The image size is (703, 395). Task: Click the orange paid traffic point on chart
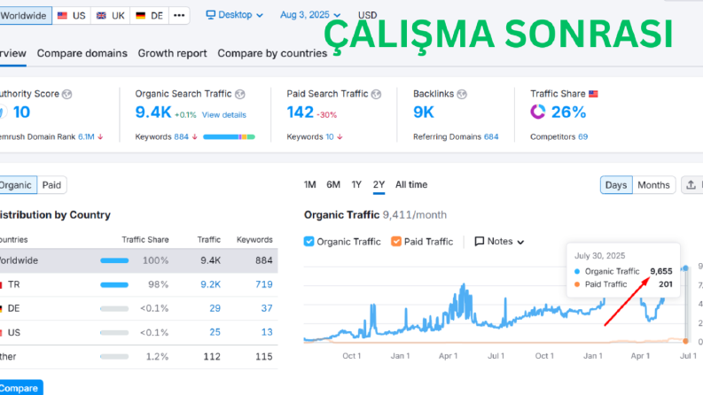685,341
